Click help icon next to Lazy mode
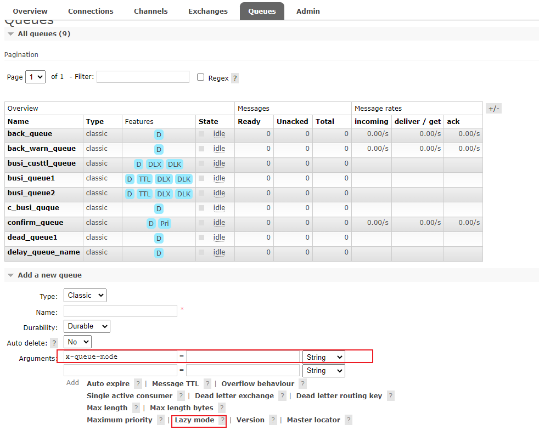This screenshot has width=539, height=430. [x=222, y=420]
